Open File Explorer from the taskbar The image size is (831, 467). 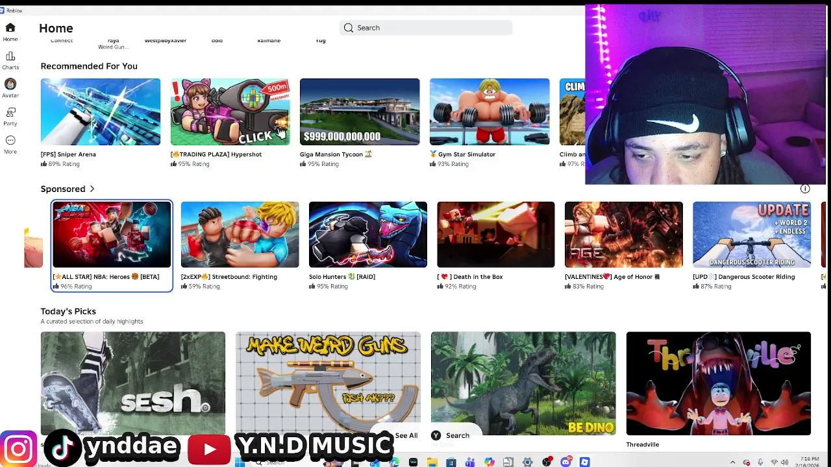click(432, 462)
